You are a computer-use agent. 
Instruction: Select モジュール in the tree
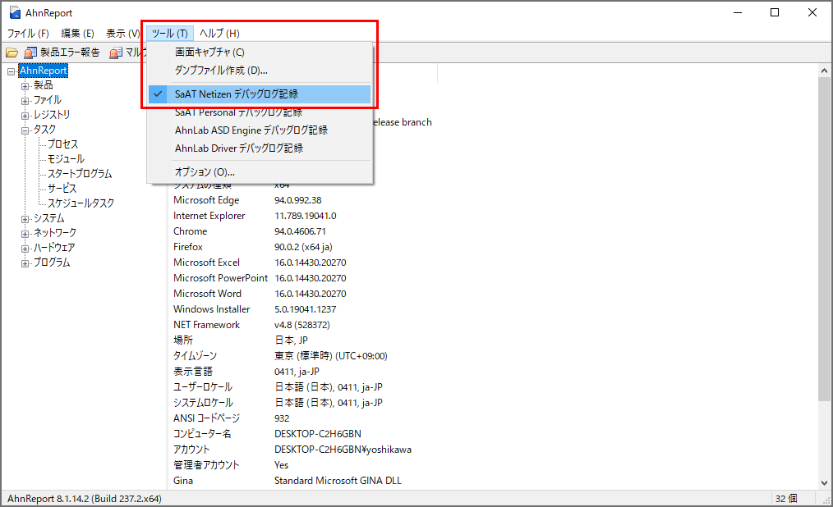pos(66,159)
